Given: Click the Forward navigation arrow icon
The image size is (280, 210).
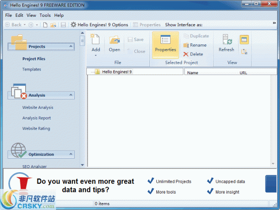Looking at the screenshot, I should click(x=31, y=25).
